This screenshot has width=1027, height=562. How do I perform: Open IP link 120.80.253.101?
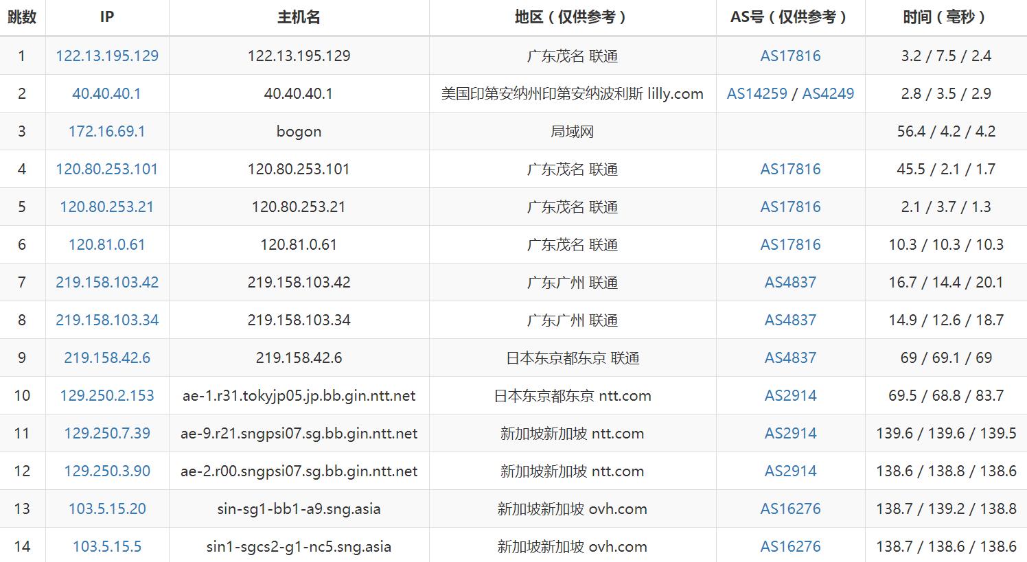pos(107,169)
